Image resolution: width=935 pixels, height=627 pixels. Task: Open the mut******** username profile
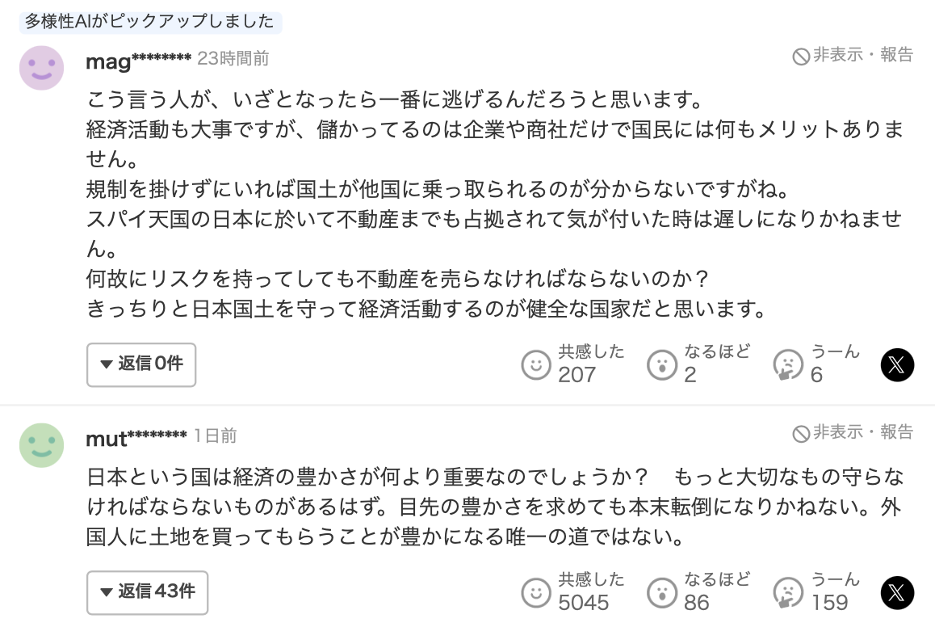136,437
